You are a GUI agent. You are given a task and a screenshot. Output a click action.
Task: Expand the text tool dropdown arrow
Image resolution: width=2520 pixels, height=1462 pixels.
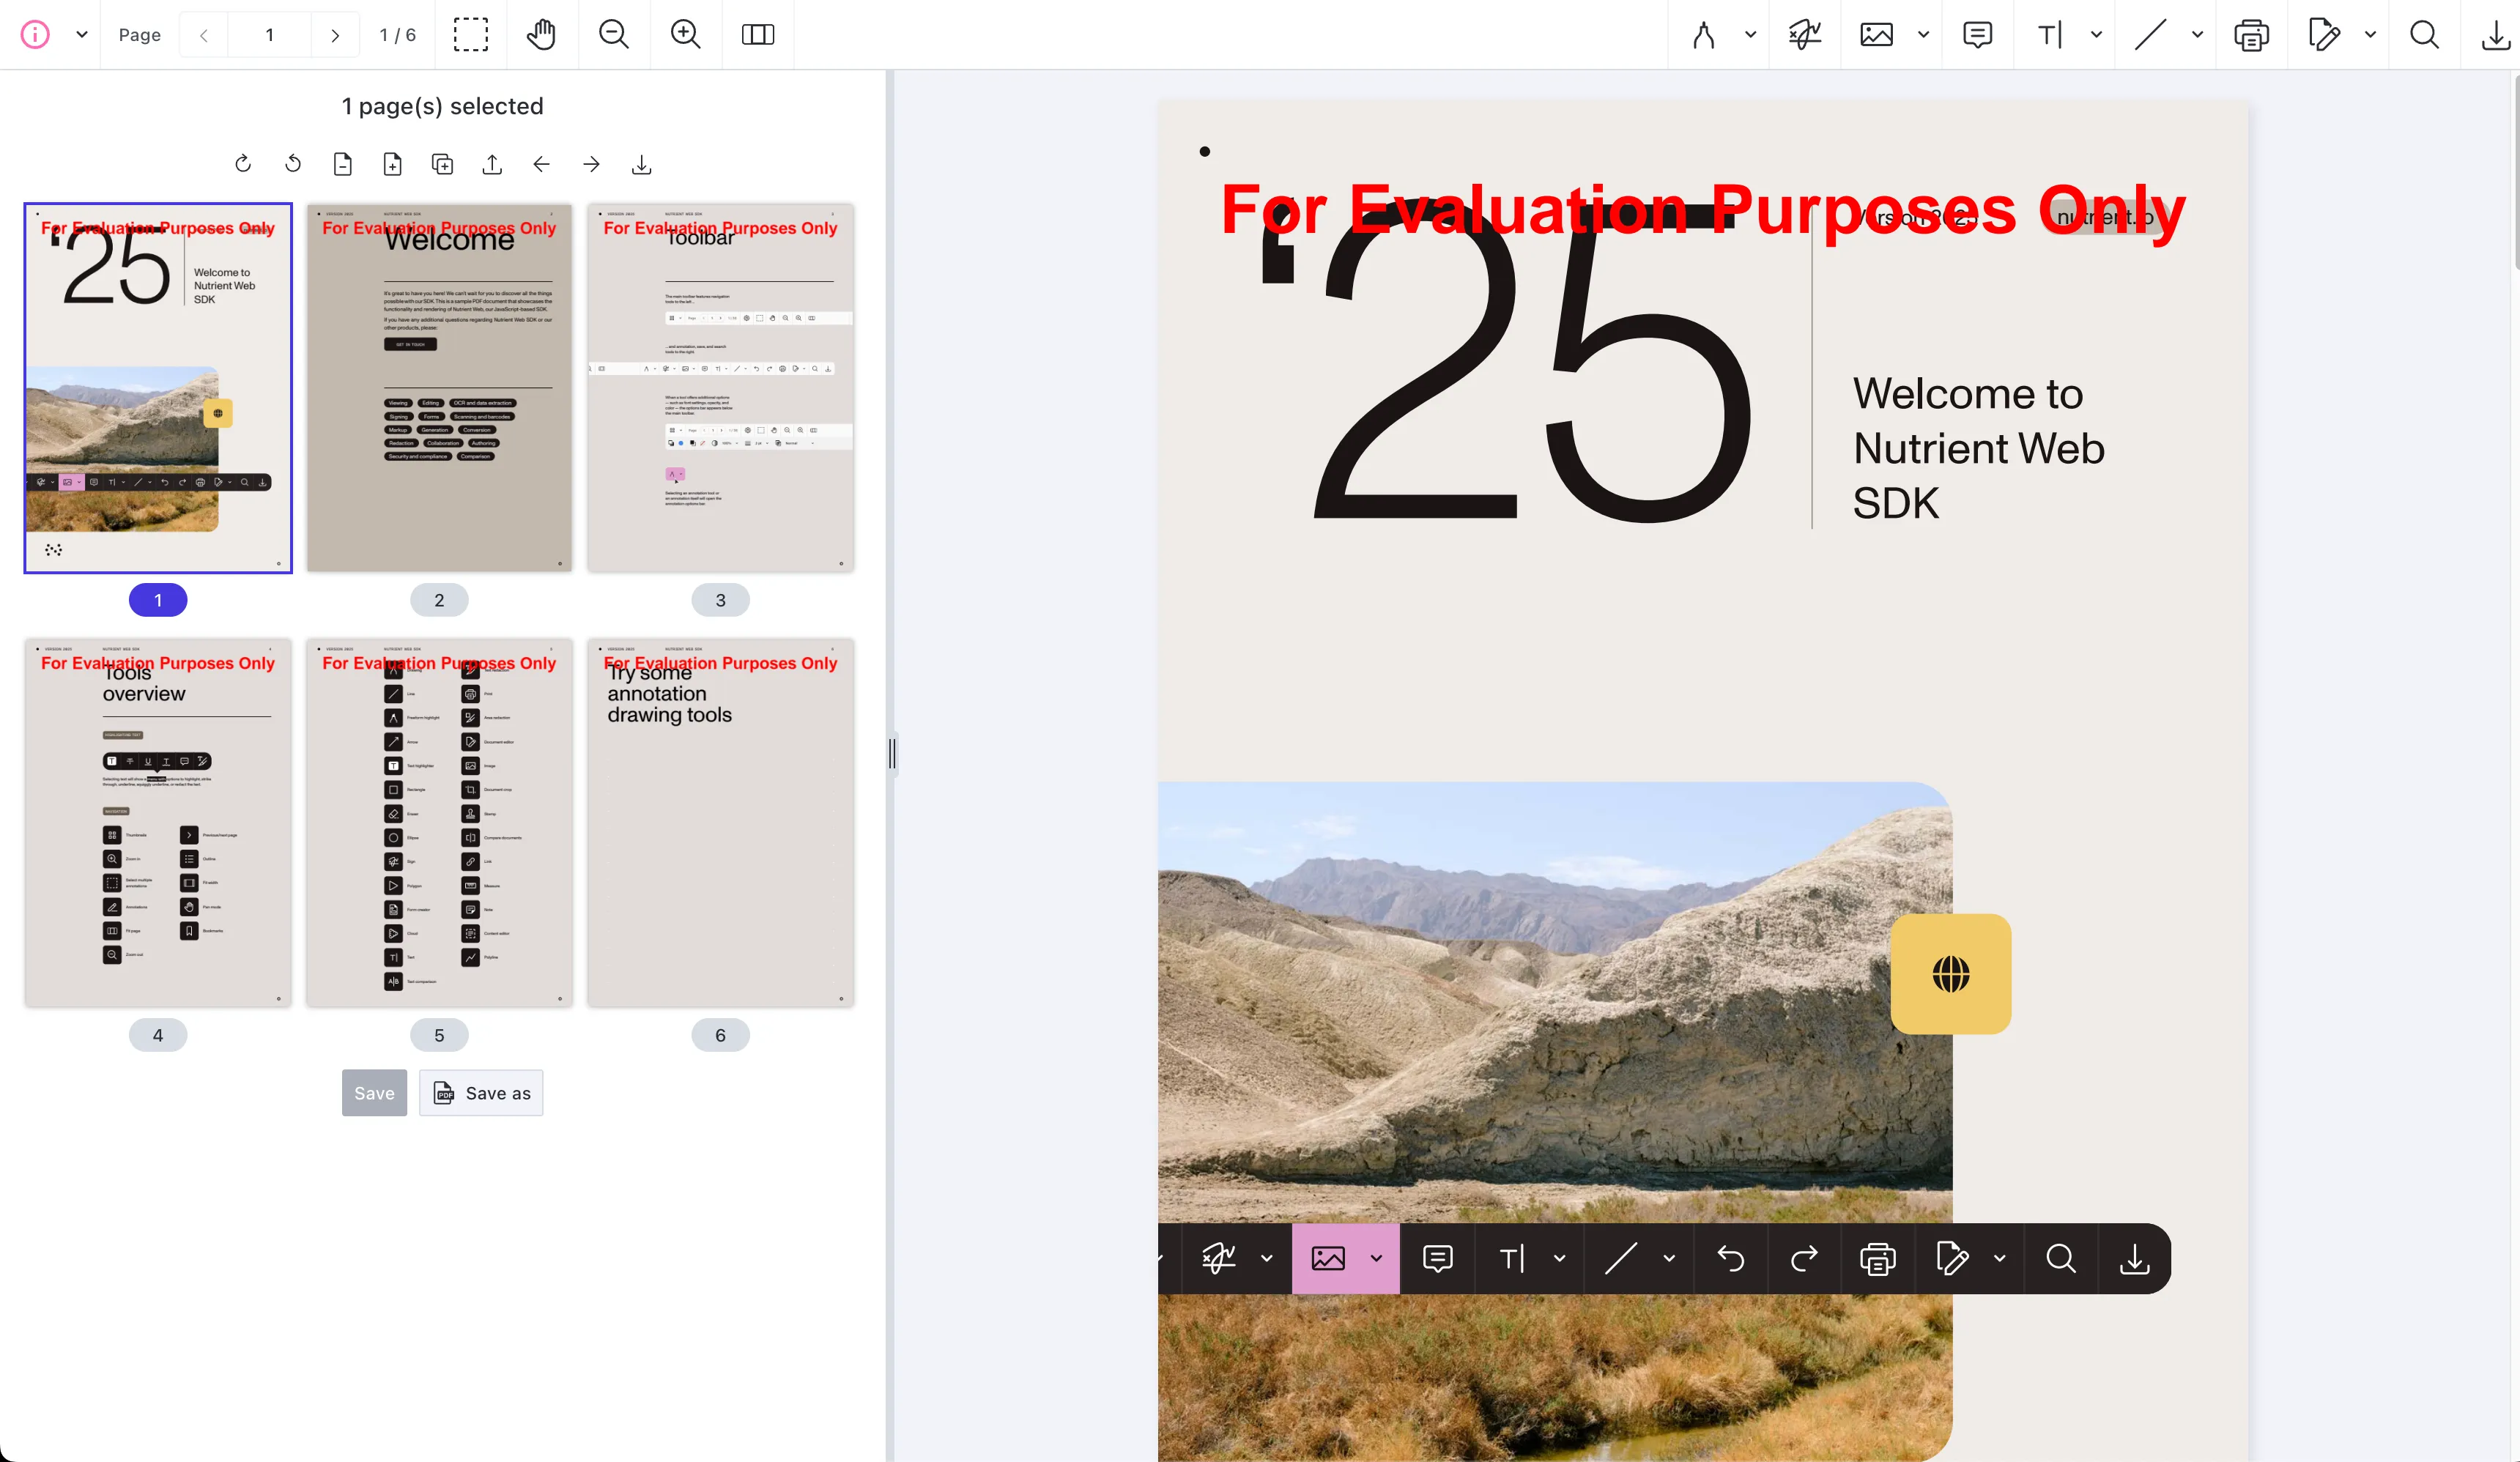click(x=2096, y=35)
